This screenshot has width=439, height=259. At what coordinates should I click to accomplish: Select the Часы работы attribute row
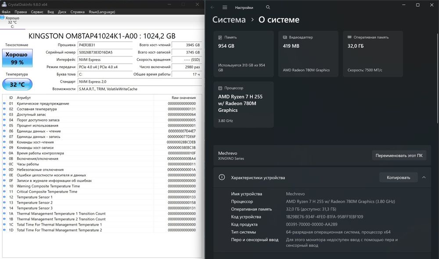pos(100,164)
